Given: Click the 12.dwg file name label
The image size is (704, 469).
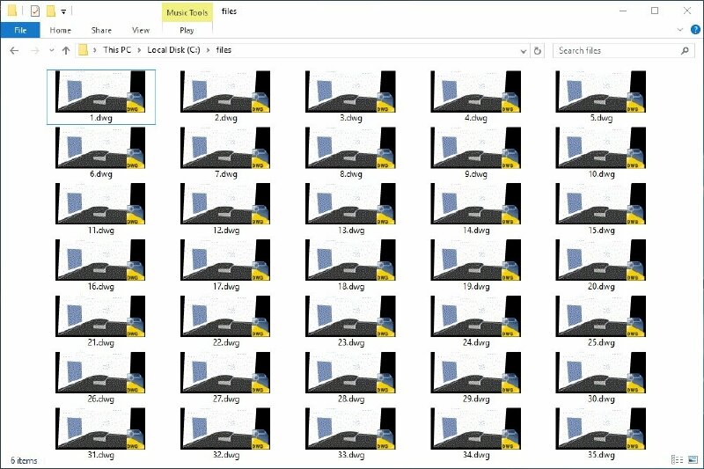Looking at the screenshot, I should [226, 231].
